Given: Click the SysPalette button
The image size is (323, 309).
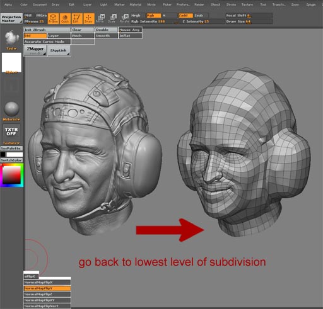Looking at the screenshot, I should click(11, 149).
